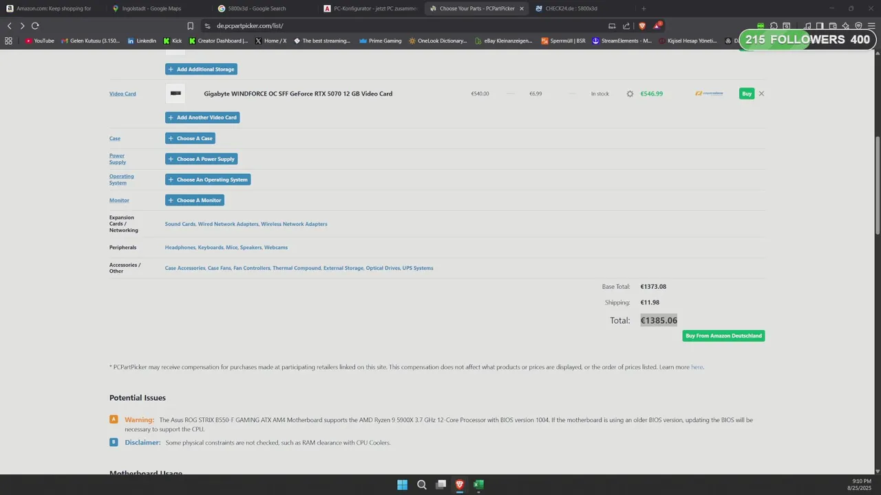Open the bookmarks apps grid icon
The width and height of the screenshot is (881, 495).
[x=8, y=41]
